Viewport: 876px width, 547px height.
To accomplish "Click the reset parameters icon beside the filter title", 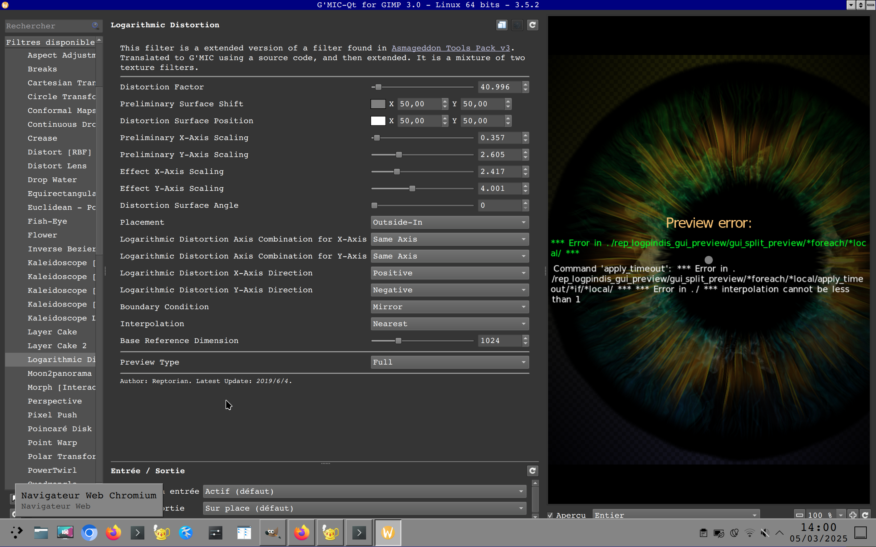I will click(x=532, y=25).
